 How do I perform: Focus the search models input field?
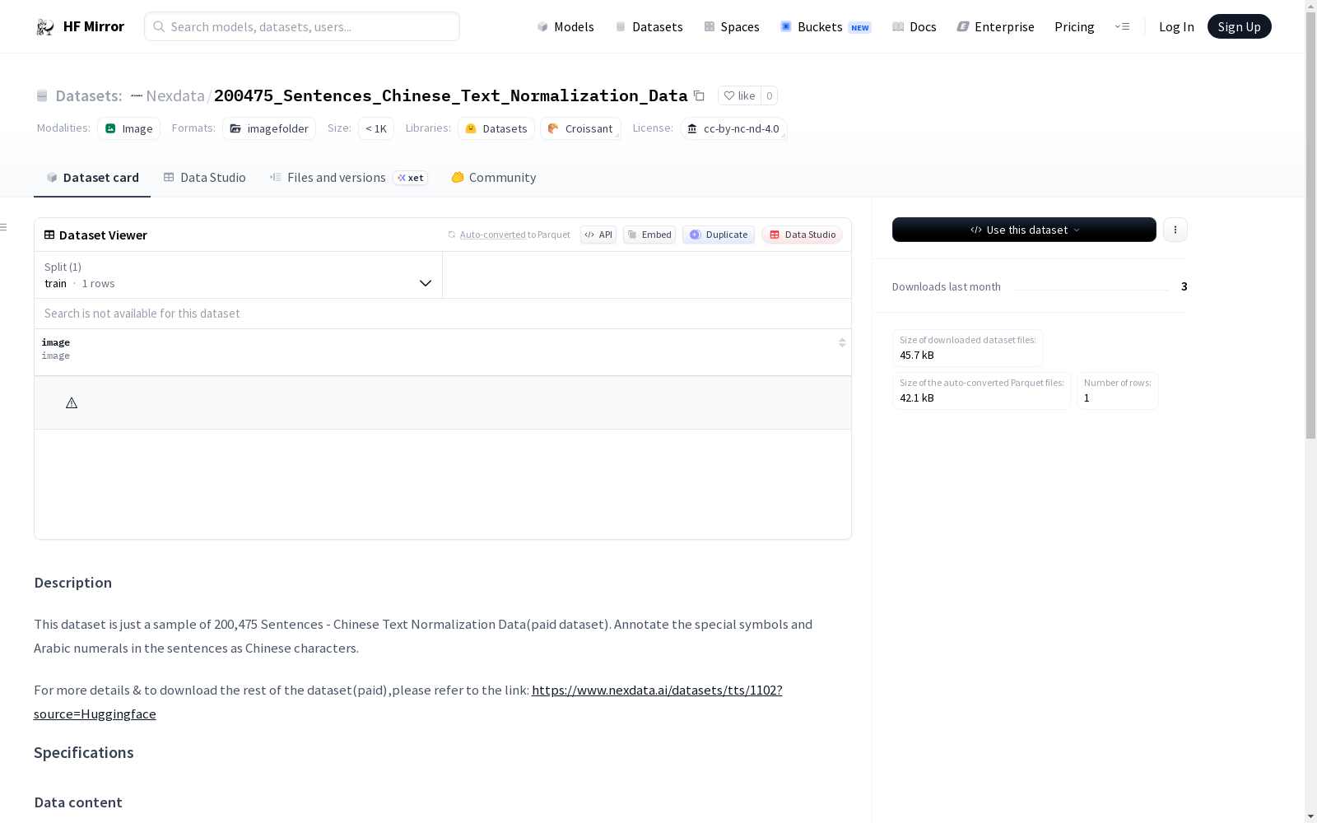coord(302,26)
